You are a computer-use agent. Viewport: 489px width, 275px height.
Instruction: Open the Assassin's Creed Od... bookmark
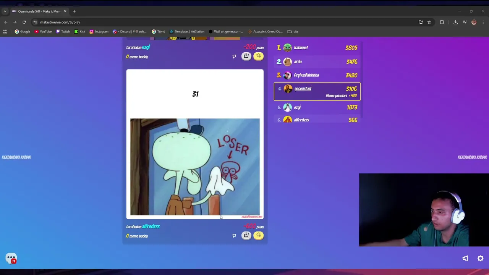[266, 32]
